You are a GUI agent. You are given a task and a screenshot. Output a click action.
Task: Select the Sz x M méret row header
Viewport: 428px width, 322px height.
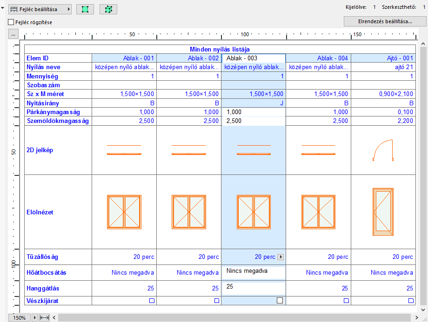58,94
